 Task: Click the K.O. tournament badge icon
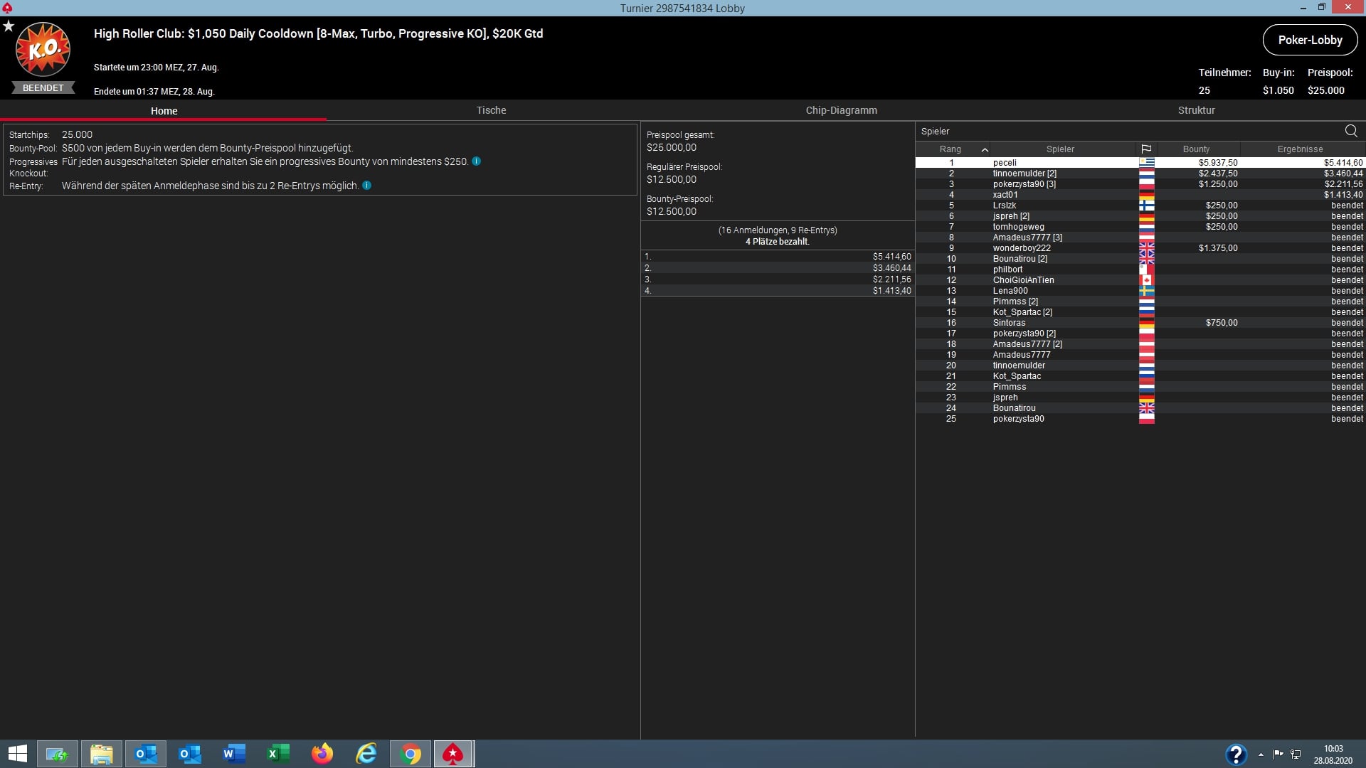[43, 50]
